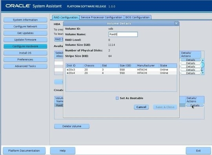Click the Volume Size value 1114

pos(111,45)
